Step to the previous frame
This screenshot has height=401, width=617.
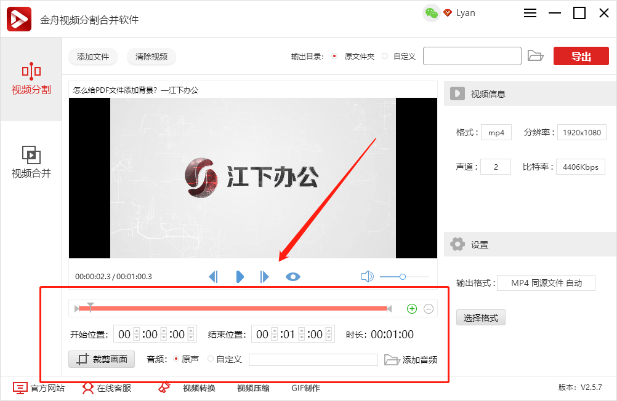[213, 277]
